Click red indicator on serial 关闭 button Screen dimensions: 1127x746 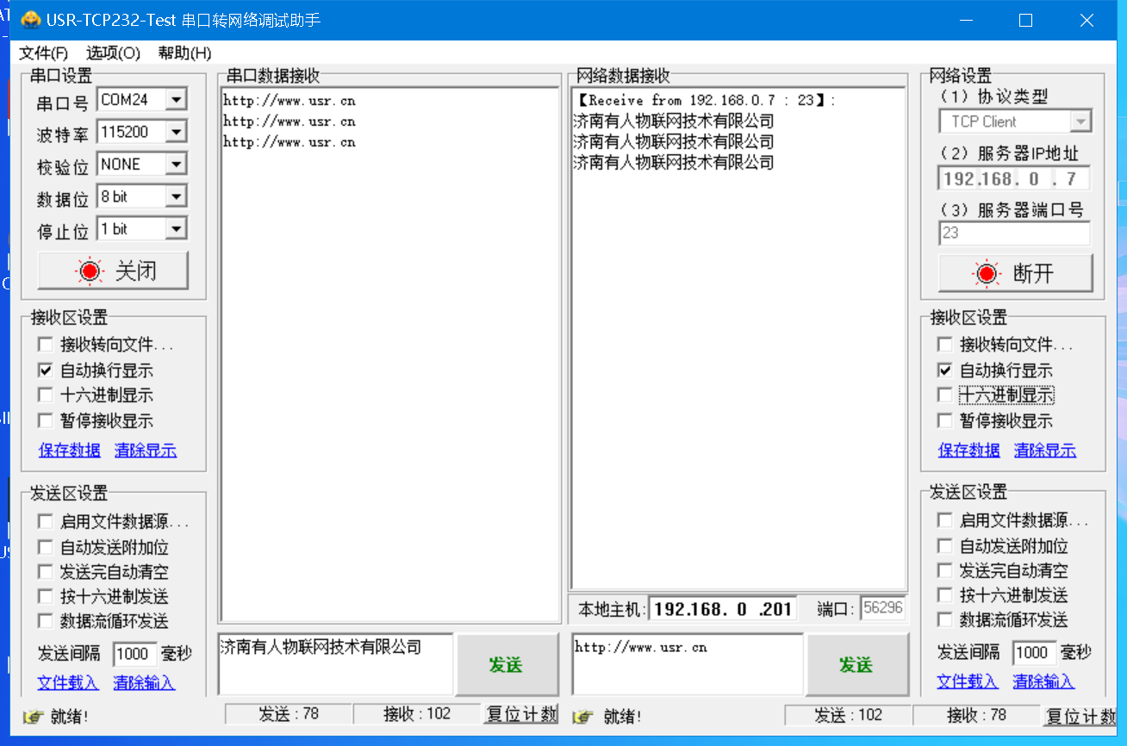(89, 271)
